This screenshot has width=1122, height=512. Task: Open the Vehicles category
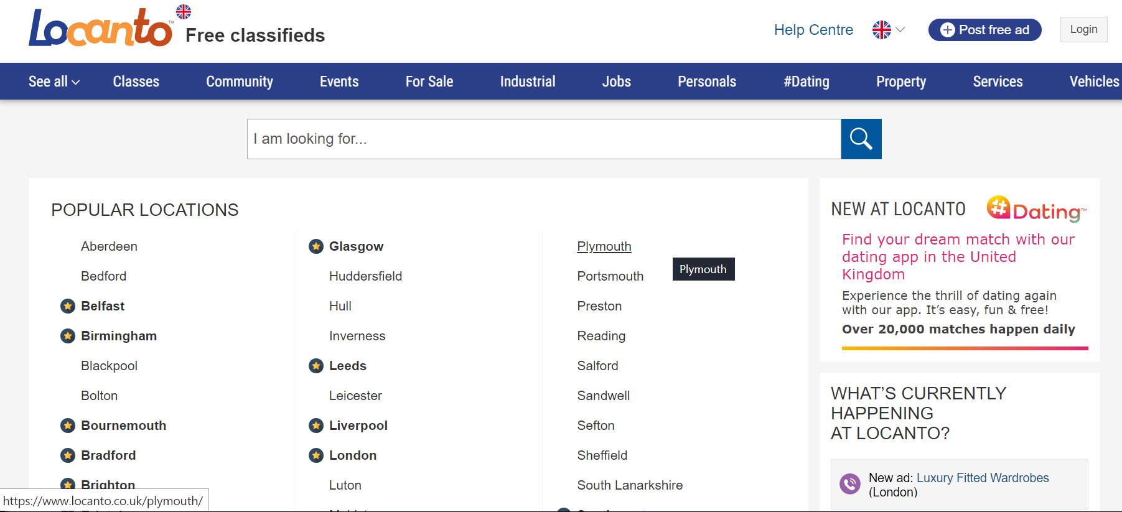pos(1094,81)
